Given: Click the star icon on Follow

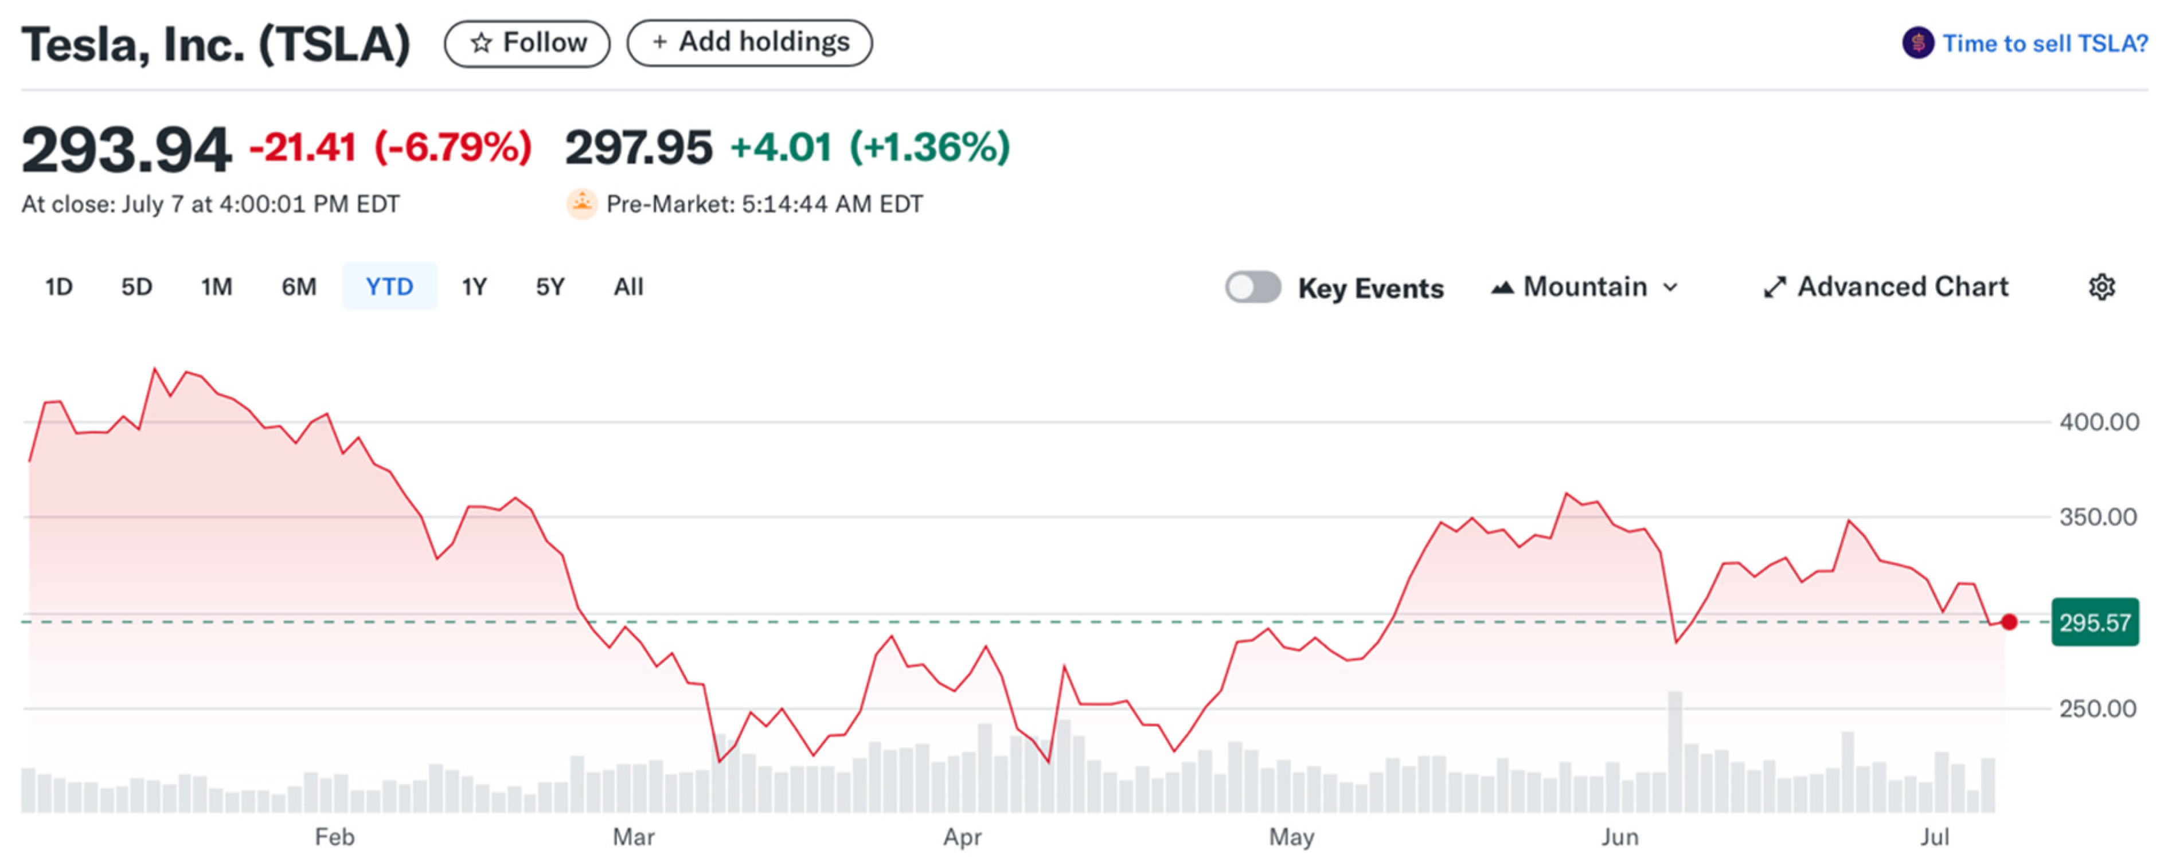Looking at the screenshot, I should coord(481,43).
